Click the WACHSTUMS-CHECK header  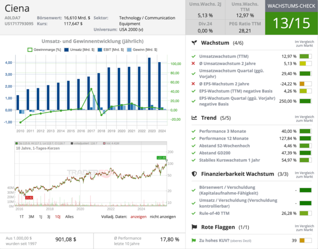coord(291,6)
